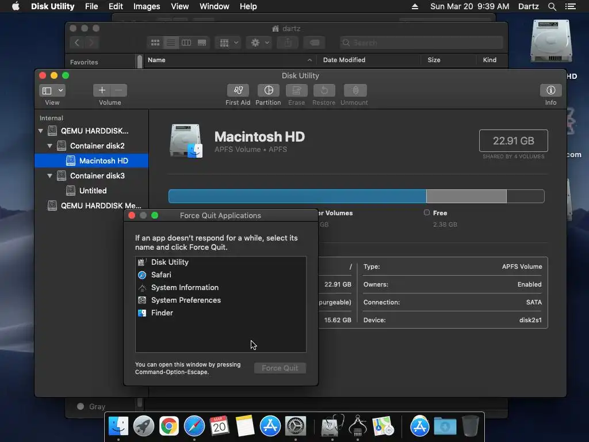This screenshot has height=442, width=589.
Task: Select Macintosh HD in the sidebar
Action: (91, 161)
